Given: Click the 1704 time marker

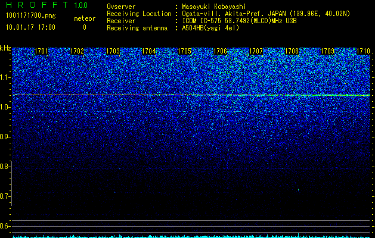Looking at the screenshot, I should (149, 51).
